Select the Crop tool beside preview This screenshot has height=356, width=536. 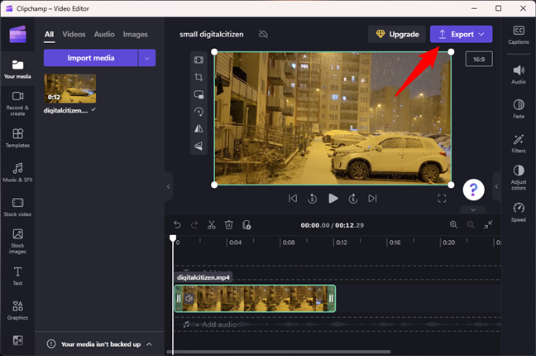pos(199,77)
